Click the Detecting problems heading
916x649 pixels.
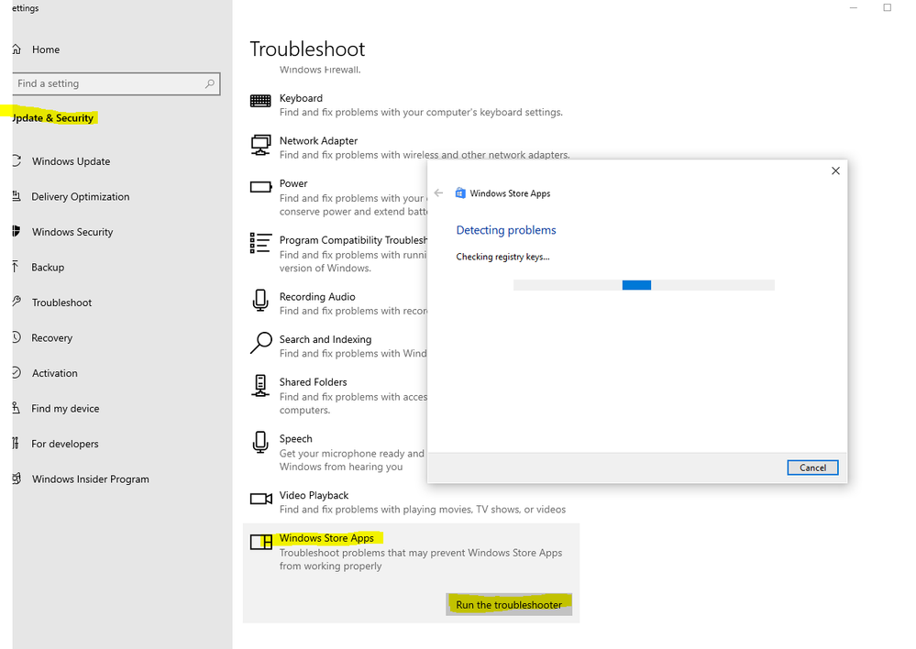(x=506, y=230)
